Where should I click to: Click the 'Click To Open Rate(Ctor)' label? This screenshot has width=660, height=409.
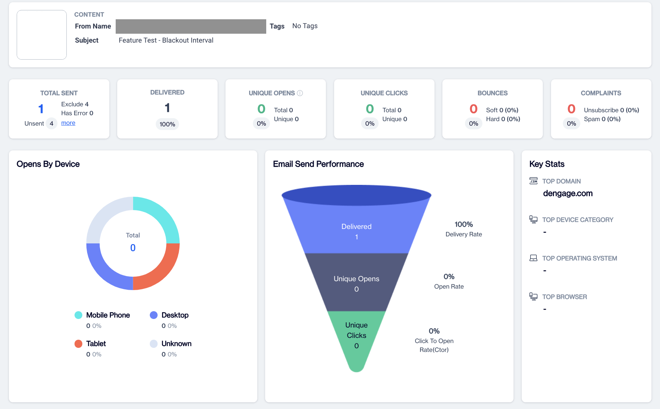click(434, 345)
